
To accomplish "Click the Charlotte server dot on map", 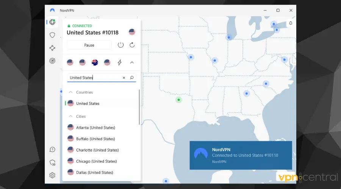I will pyautogui.click(x=266, y=84).
